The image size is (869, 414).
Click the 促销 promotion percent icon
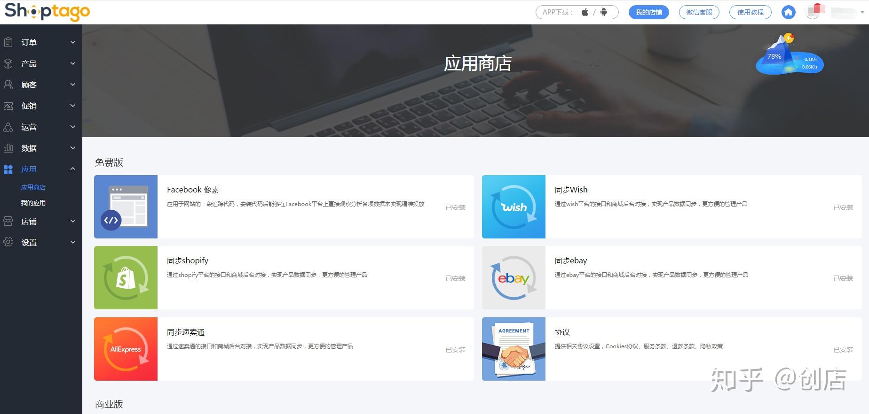[8, 106]
